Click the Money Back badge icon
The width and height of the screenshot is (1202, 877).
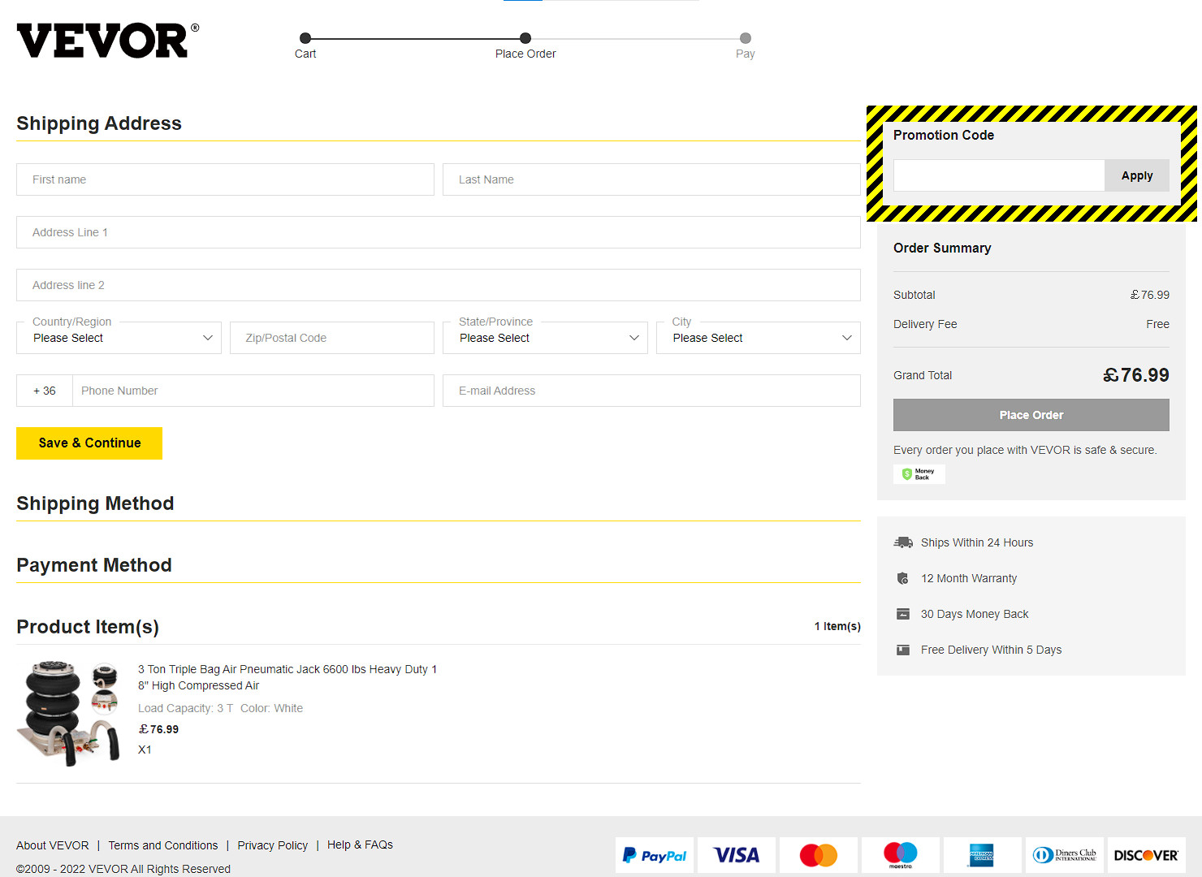pos(919,474)
